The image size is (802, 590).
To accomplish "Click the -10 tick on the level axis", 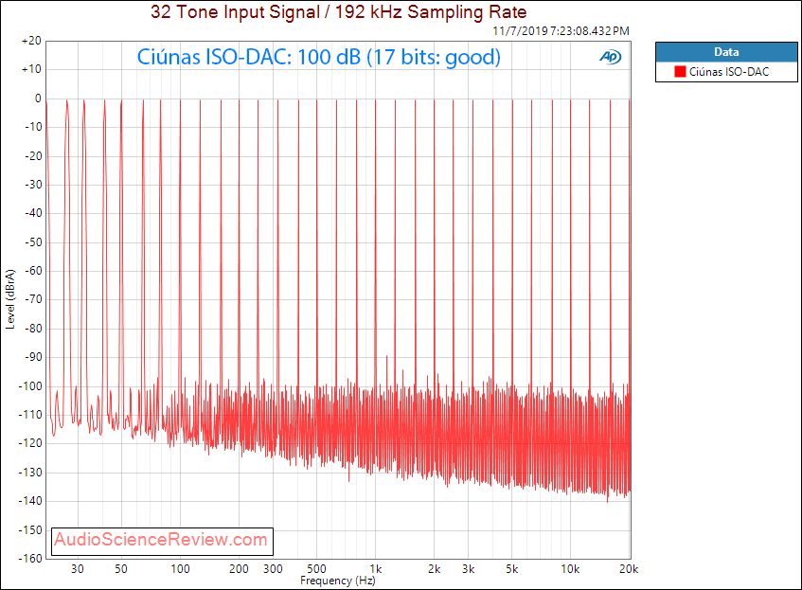I will pyautogui.click(x=33, y=127).
